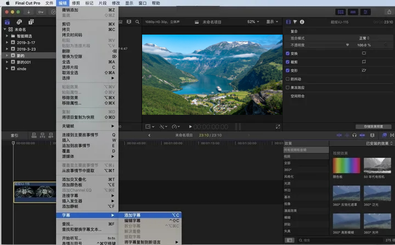Open the 插入发生器 submenu
The image size is (395, 245).
coord(87,201)
